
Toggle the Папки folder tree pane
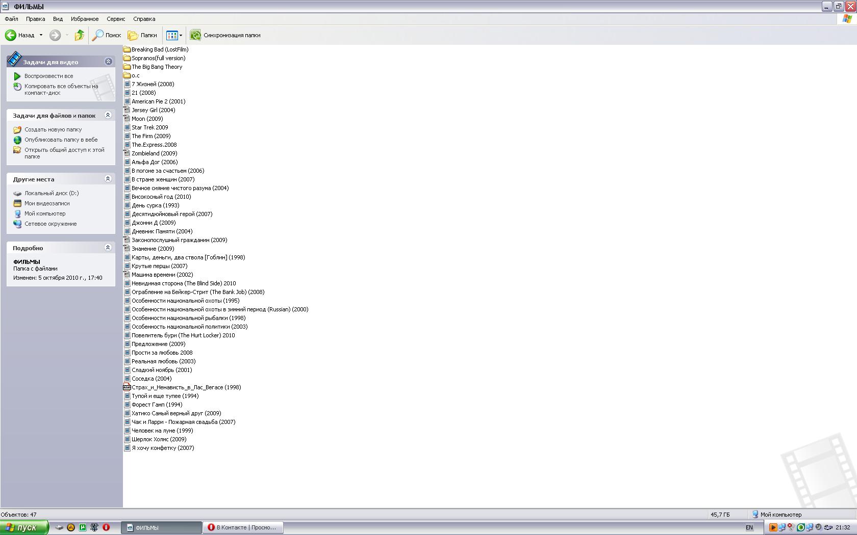coord(142,35)
